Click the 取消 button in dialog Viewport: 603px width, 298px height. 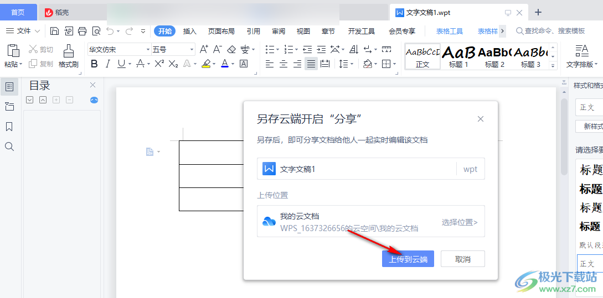click(x=463, y=259)
